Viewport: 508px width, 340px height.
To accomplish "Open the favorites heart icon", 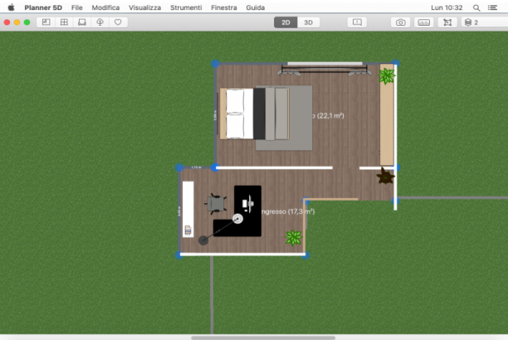I will click(118, 22).
